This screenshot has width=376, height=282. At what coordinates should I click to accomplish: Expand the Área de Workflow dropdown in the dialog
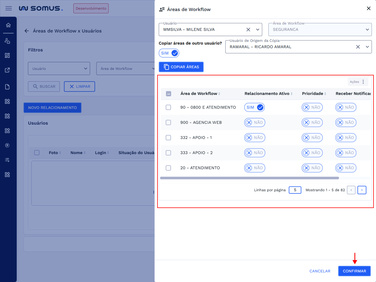pyautogui.click(x=367, y=29)
